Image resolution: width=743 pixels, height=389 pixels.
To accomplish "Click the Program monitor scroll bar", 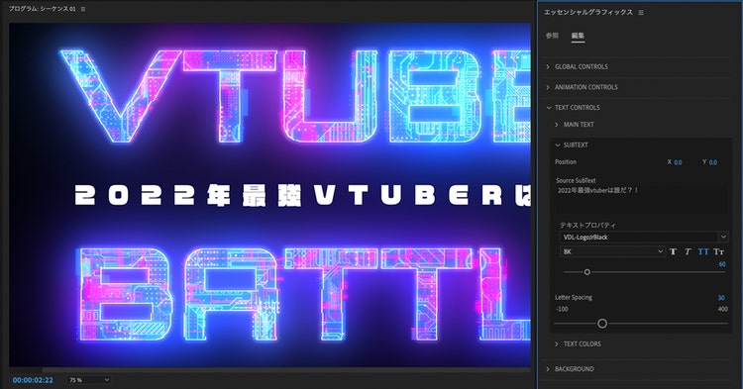I will coord(286,370).
